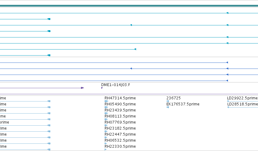Select the long purple line spanning the track
The height and width of the screenshot is (151, 258).
pos(129,94)
